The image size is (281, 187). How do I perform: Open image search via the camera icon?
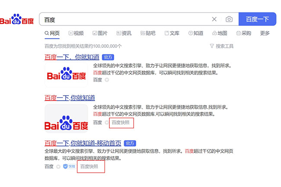coord(229,19)
